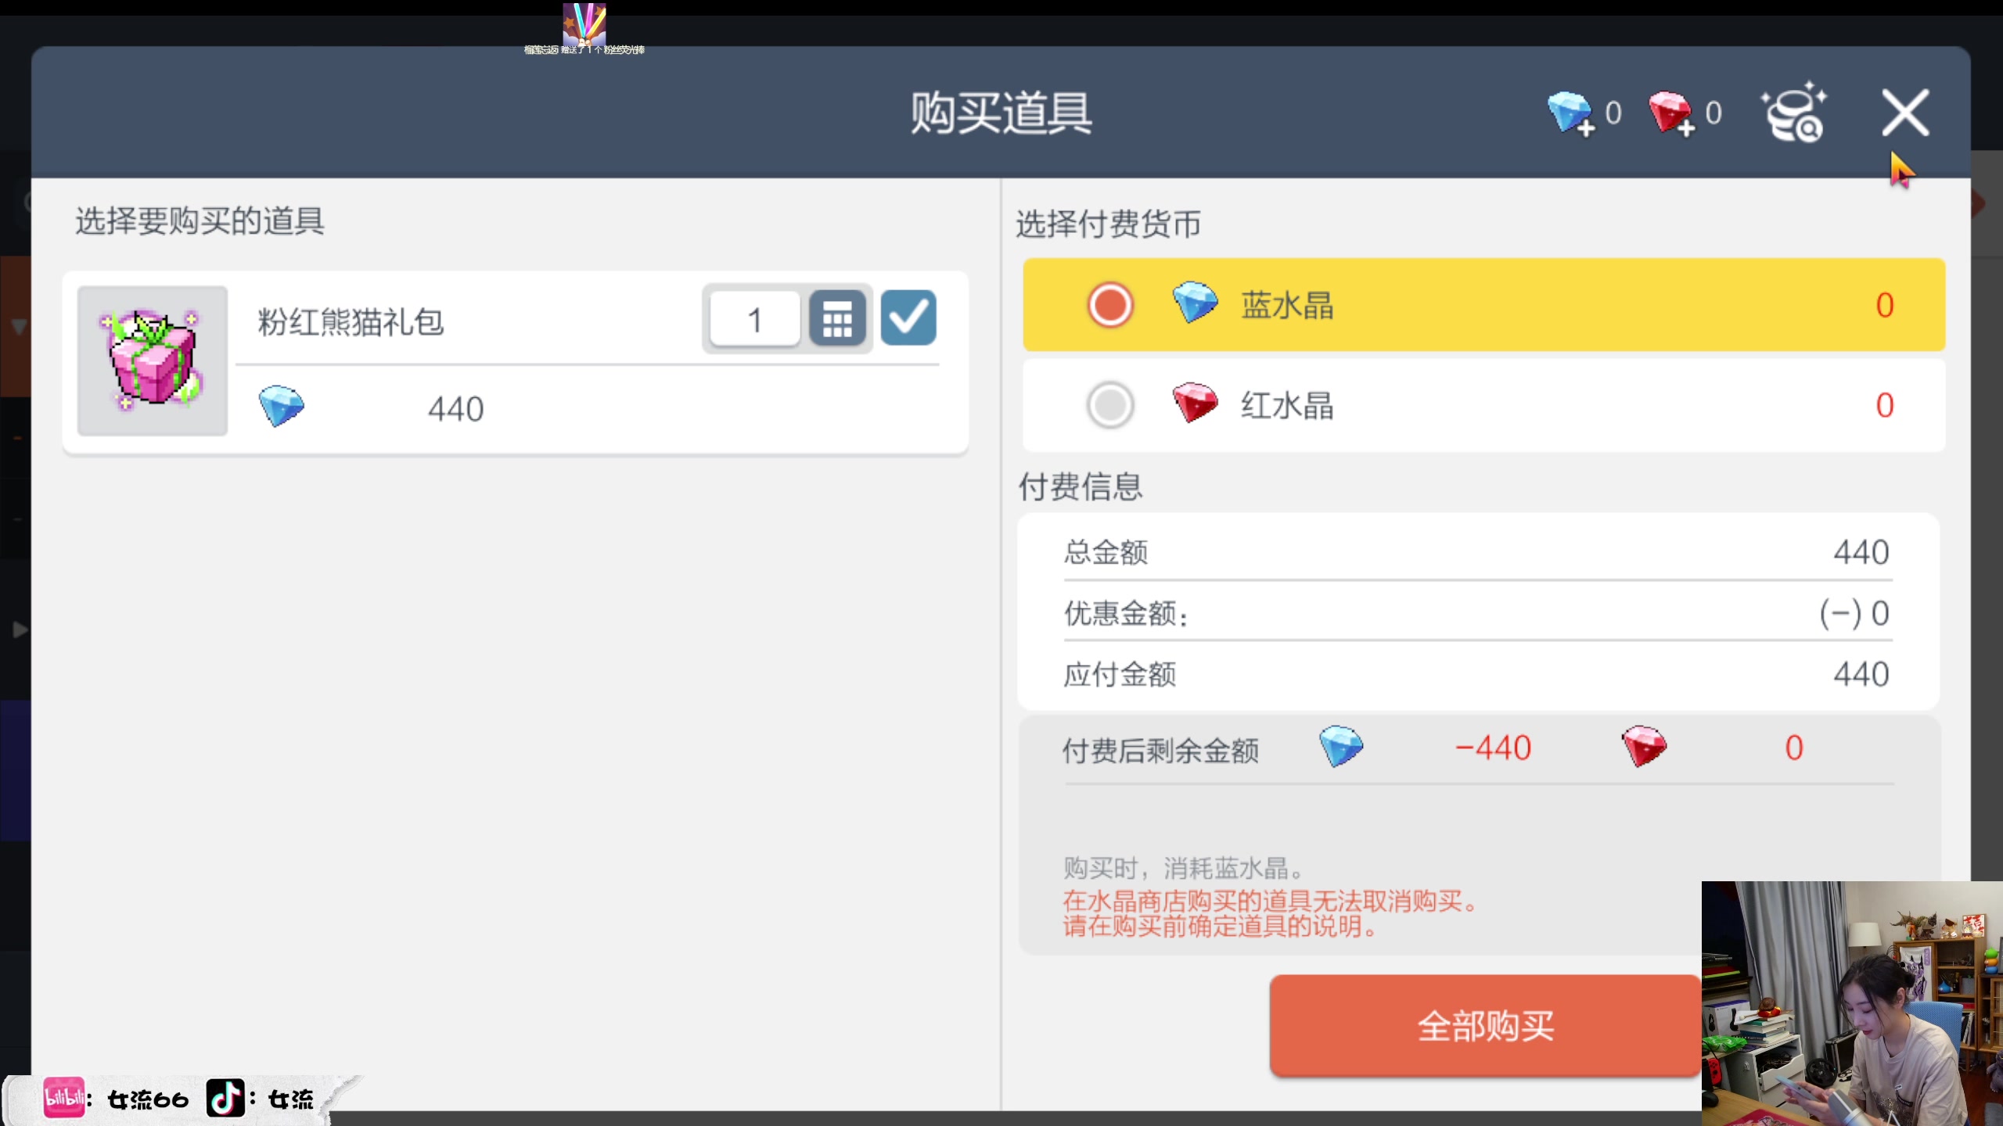Screen dimensions: 2003x1126
Task: Click blue gem icon in 付费后剩余金额 row
Action: coord(1341,747)
